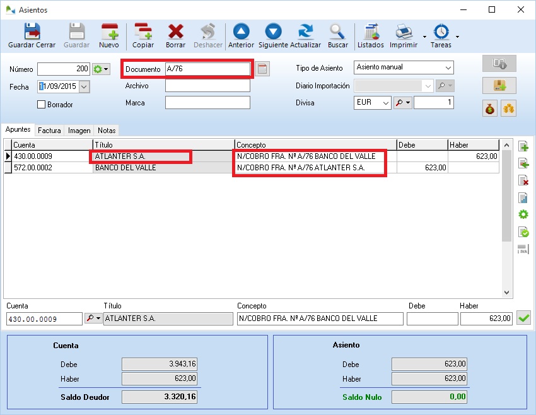Open the Notas tab
The width and height of the screenshot is (536, 415).
coord(106,130)
